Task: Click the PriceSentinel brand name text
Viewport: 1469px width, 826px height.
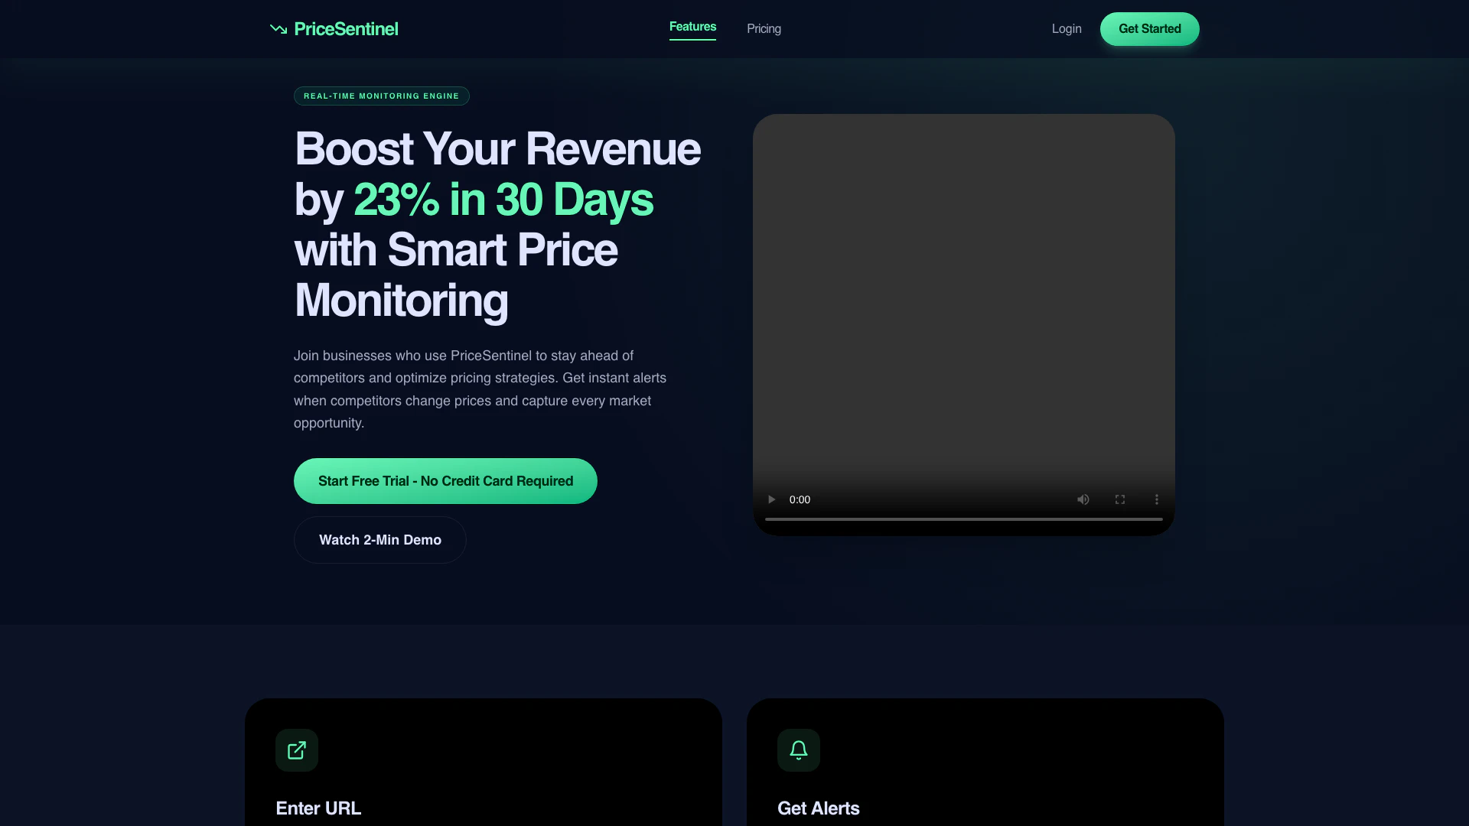Action: (346, 29)
